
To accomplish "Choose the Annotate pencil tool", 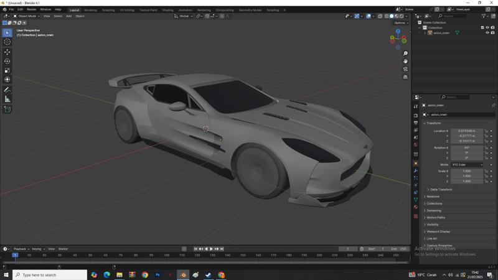I will (7, 90).
